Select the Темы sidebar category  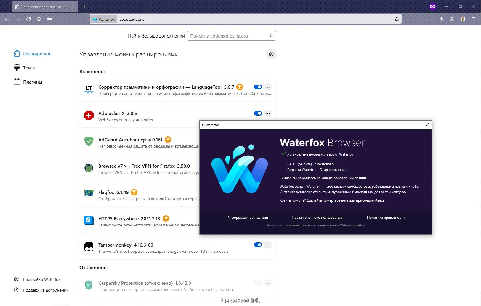(24, 68)
